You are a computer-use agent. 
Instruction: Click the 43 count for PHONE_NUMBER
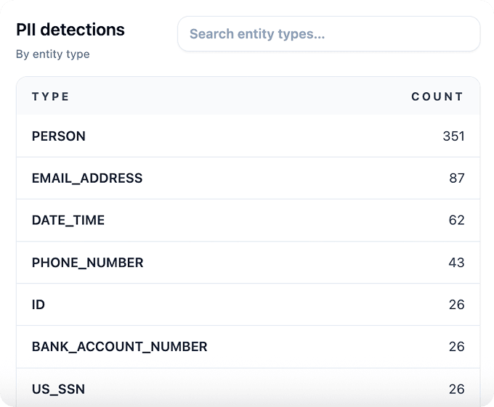click(456, 263)
